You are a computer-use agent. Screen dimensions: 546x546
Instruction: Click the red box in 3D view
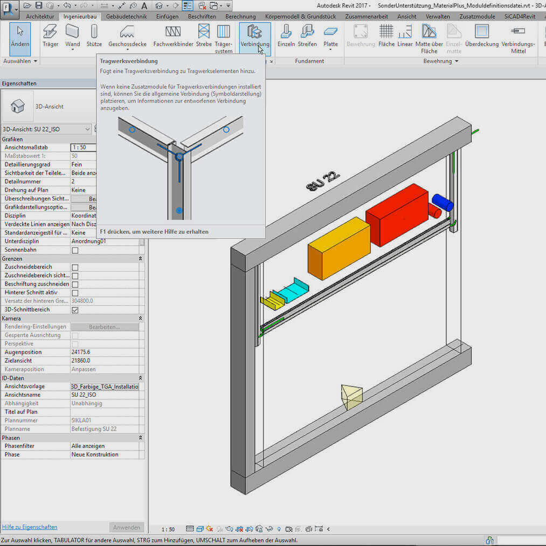(397, 215)
